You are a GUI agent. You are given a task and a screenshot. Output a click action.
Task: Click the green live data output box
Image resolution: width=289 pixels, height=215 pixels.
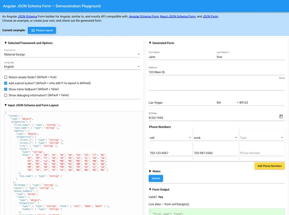[x=217, y=212]
